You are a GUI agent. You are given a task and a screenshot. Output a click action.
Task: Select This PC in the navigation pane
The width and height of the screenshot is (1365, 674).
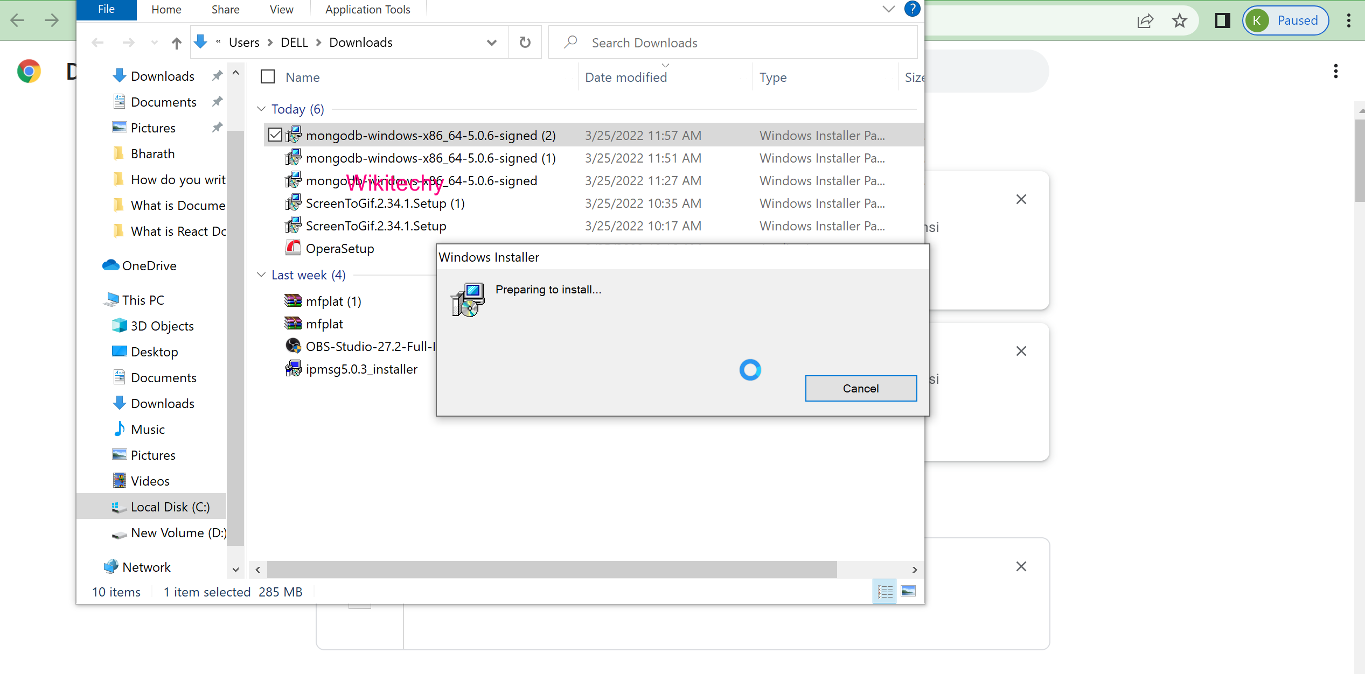tap(143, 300)
